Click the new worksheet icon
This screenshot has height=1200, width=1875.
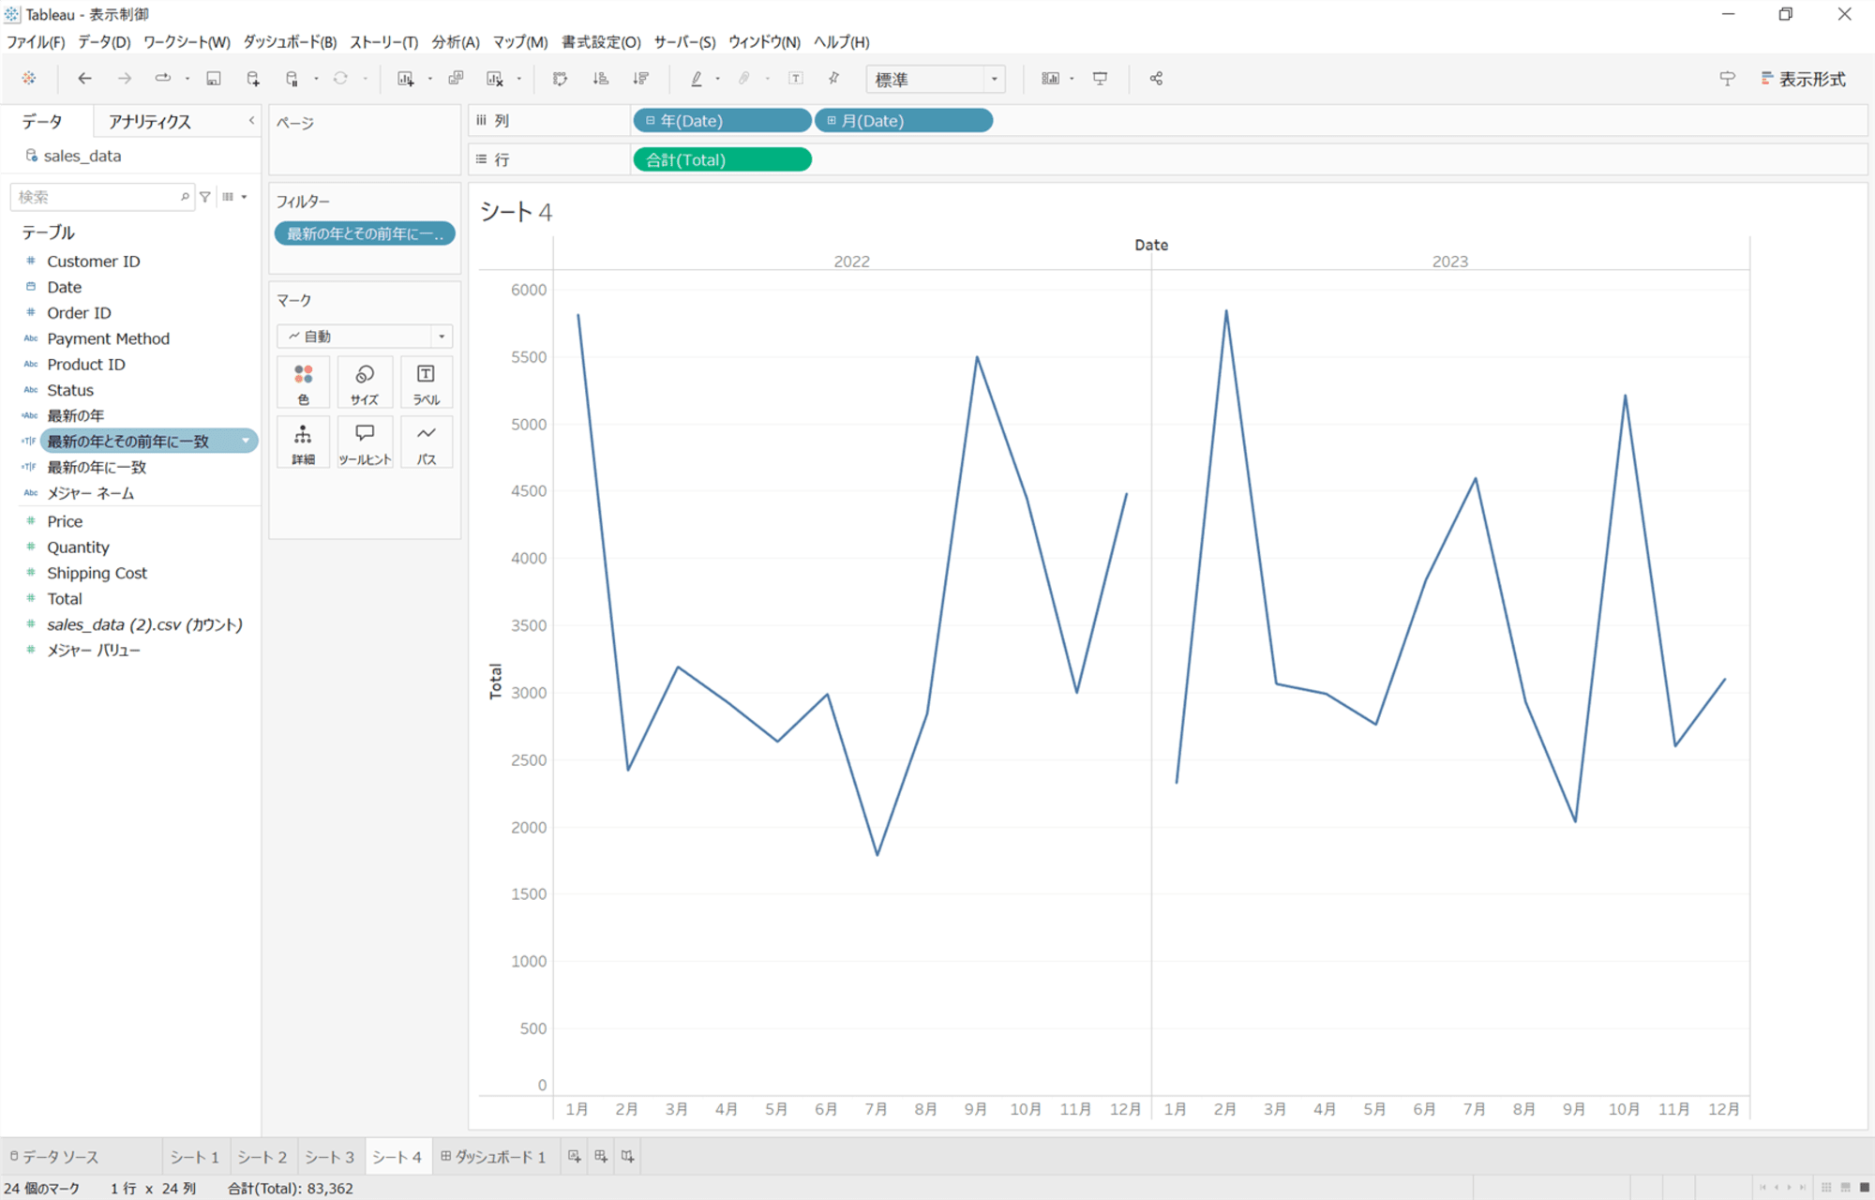click(406, 79)
